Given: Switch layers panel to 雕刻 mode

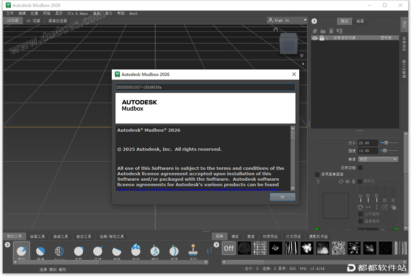Looking at the screenshot, I should coord(345,21).
